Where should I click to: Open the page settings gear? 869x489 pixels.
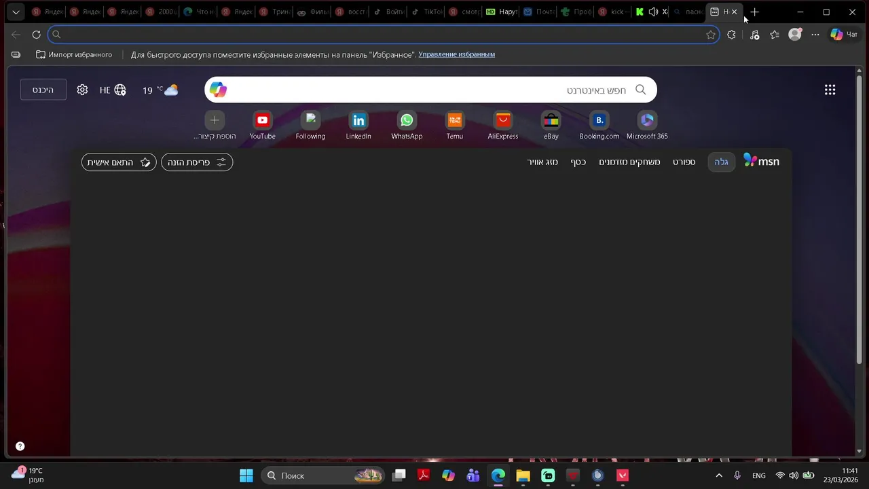pyautogui.click(x=82, y=90)
